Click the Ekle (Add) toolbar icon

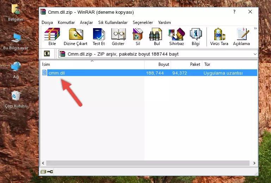pos(52,37)
